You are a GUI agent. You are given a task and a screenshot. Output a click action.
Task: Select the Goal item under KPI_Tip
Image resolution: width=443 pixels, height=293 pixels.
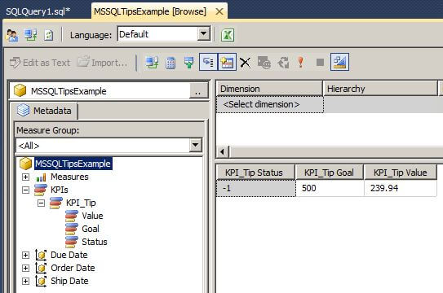coord(91,229)
